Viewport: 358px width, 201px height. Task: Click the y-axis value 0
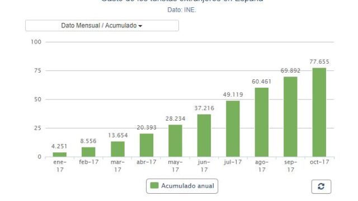(40, 157)
